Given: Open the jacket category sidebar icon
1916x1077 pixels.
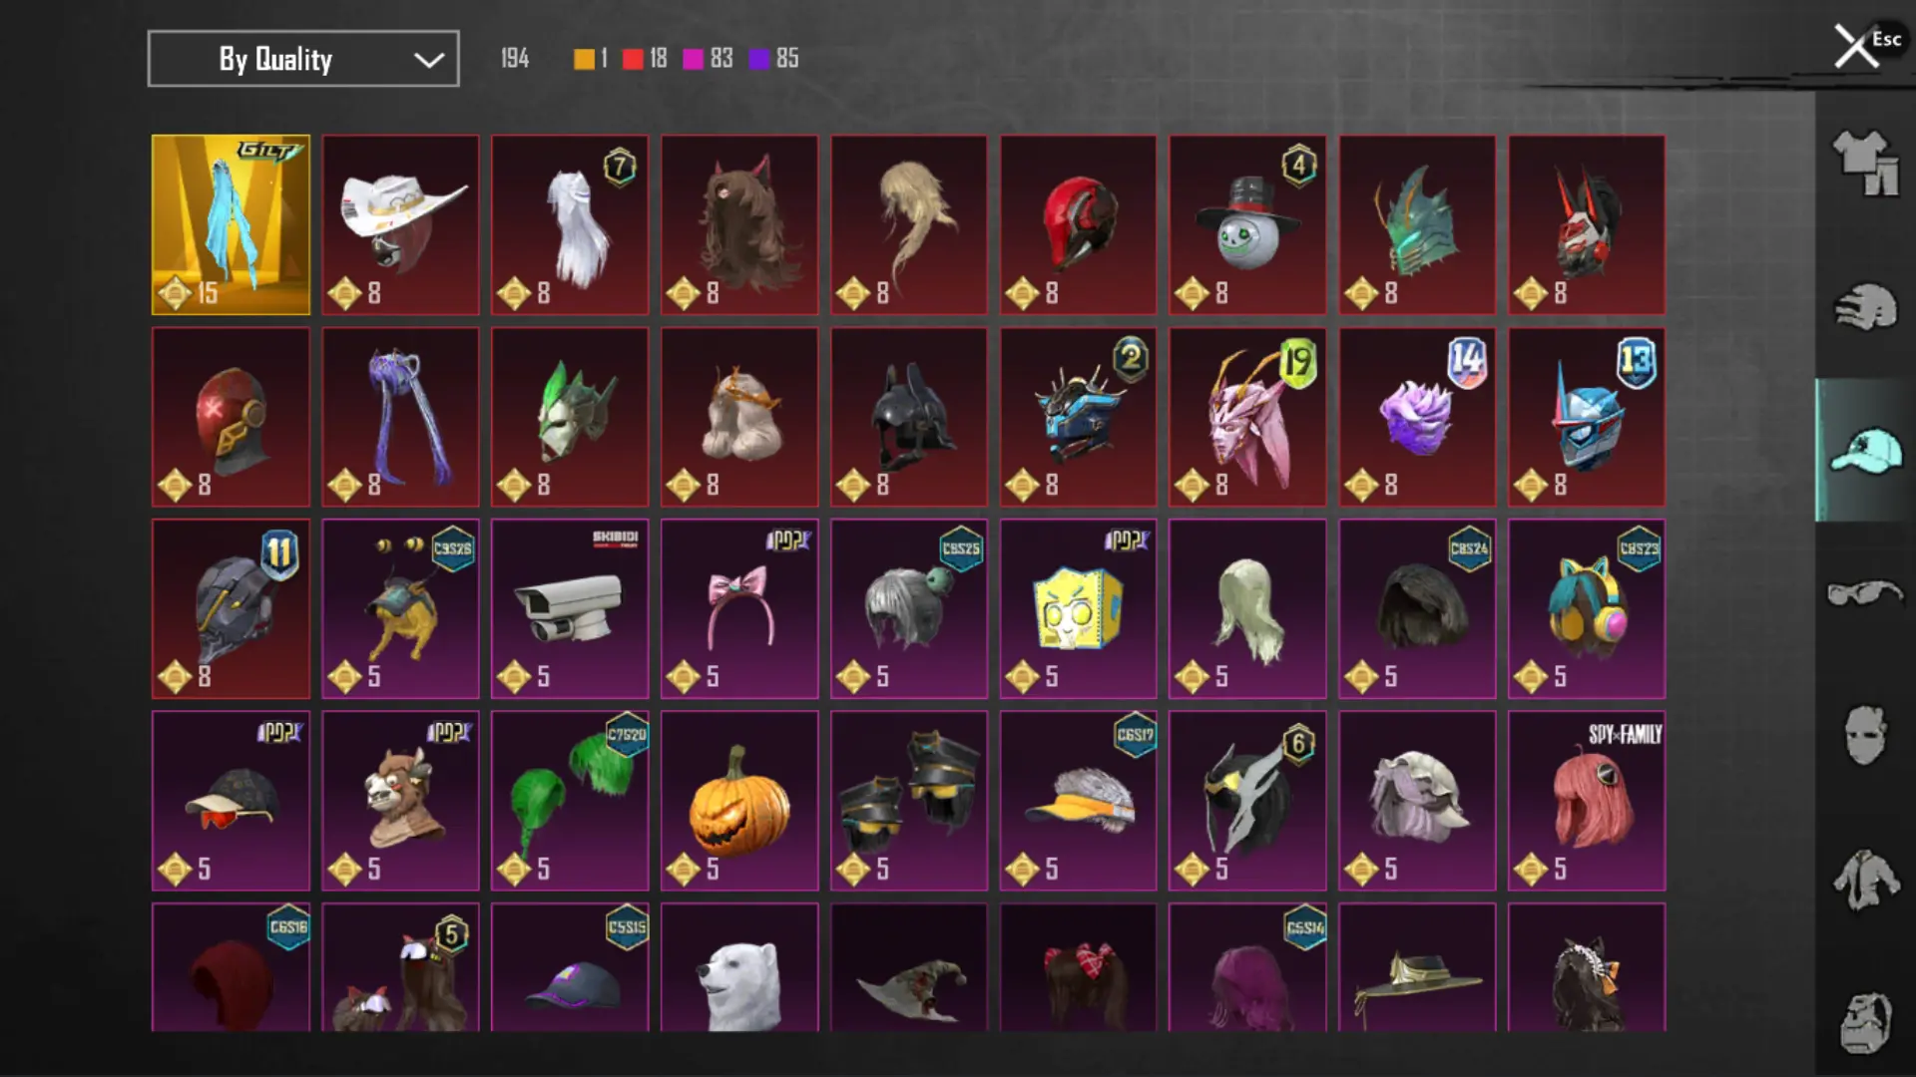Looking at the screenshot, I should (x=1865, y=880).
